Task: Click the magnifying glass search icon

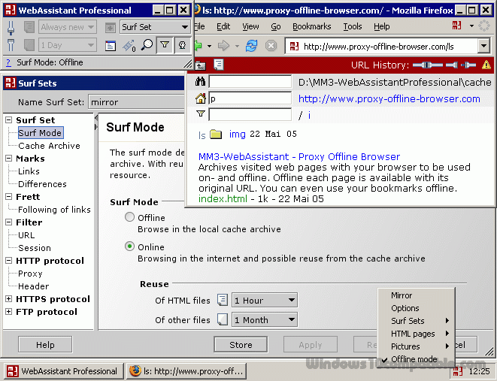Action: (147, 45)
